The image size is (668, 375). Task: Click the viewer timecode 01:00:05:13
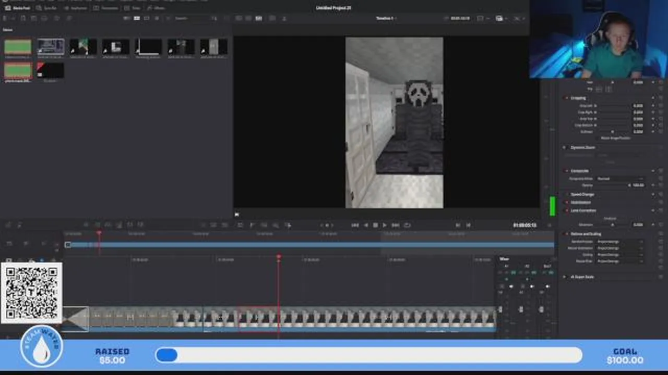(524, 225)
